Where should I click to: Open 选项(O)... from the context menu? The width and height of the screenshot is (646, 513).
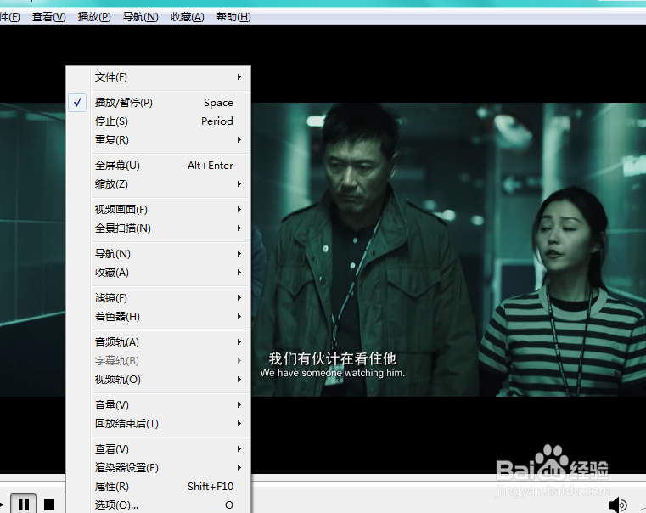pyautogui.click(x=158, y=505)
